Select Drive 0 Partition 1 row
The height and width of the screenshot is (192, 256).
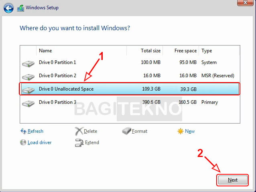coord(130,62)
